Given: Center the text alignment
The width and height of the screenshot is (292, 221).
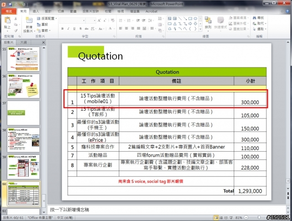Looking at the screenshot, I should [126, 28].
